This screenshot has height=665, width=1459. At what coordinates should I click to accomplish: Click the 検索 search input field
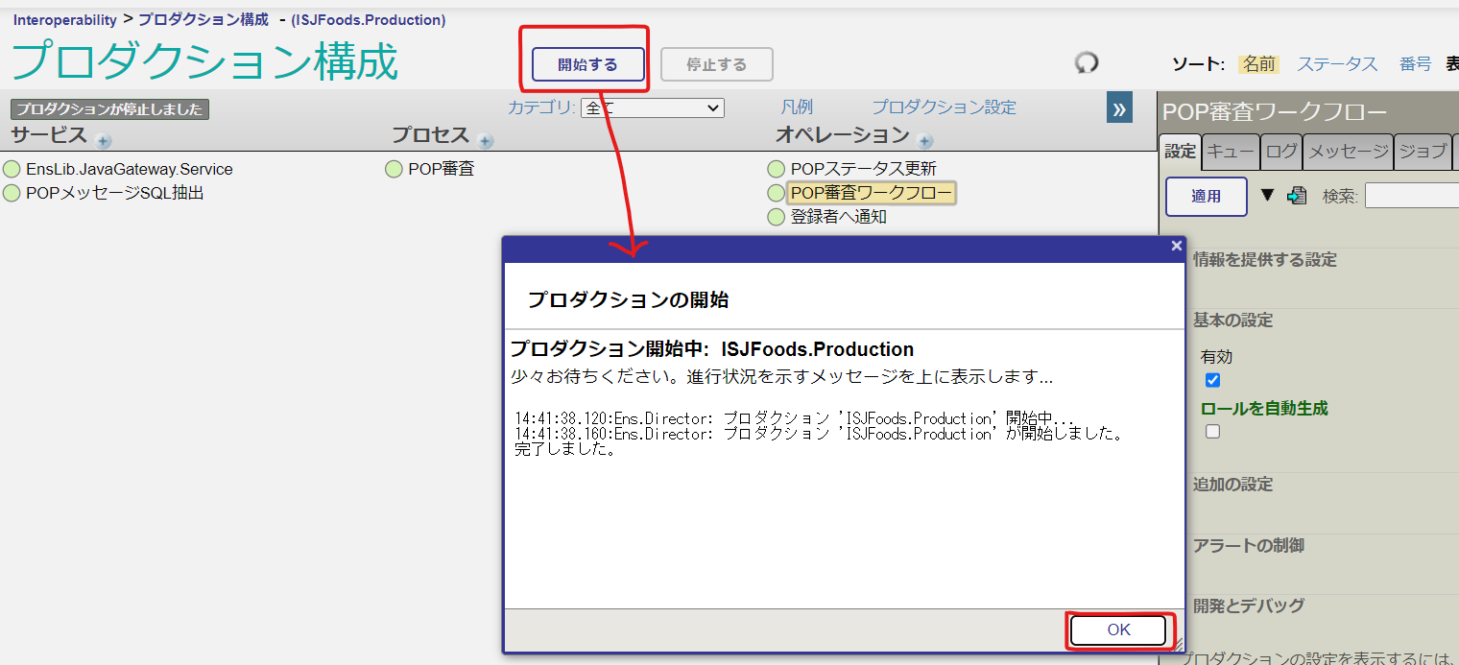(1411, 196)
